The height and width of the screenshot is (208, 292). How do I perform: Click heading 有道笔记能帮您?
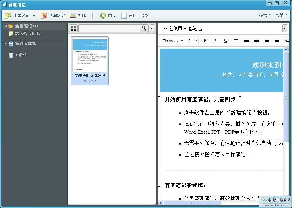coord(185,185)
